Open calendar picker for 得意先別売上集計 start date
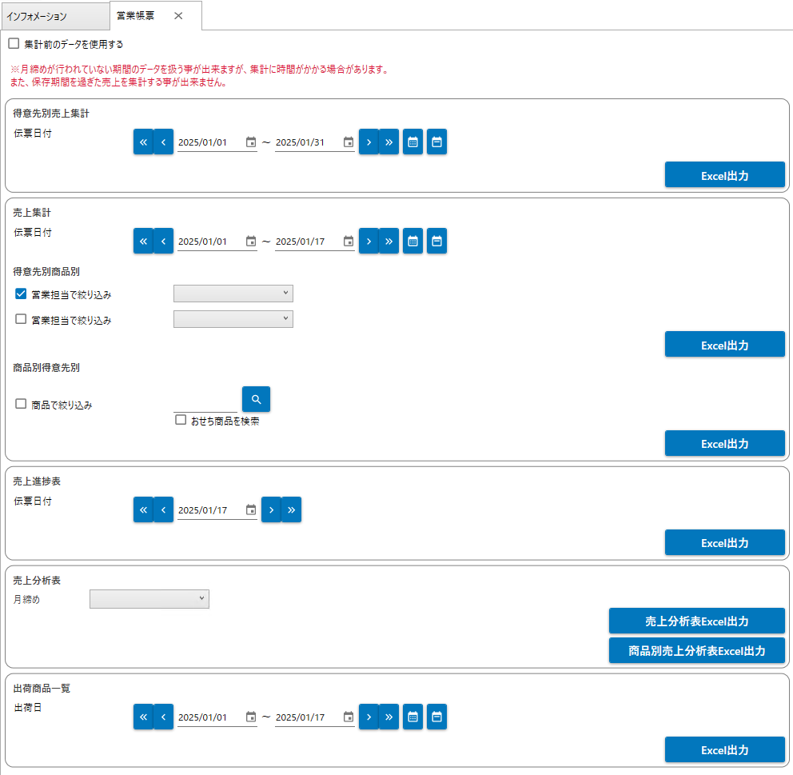This screenshot has height=775, width=793. click(251, 142)
